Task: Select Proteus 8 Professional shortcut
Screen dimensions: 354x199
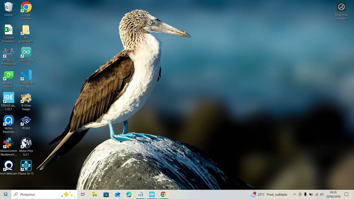Action: pyautogui.click(x=9, y=56)
